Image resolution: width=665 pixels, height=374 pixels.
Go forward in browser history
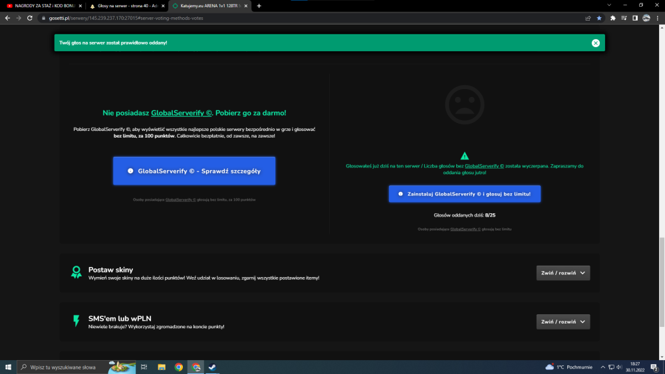click(19, 18)
